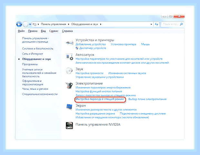Open Система и безопасность category
The height and width of the screenshot is (155, 200).
[38, 48]
